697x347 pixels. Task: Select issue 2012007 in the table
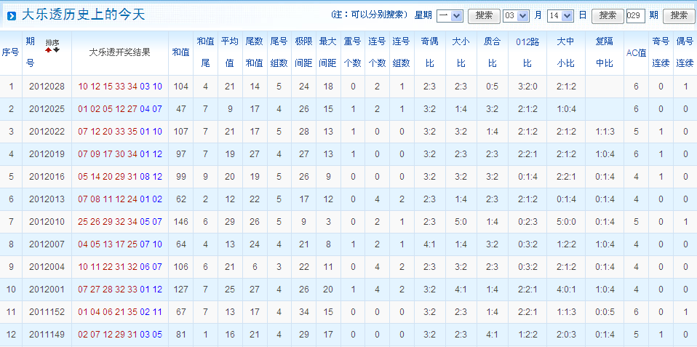click(47, 244)
